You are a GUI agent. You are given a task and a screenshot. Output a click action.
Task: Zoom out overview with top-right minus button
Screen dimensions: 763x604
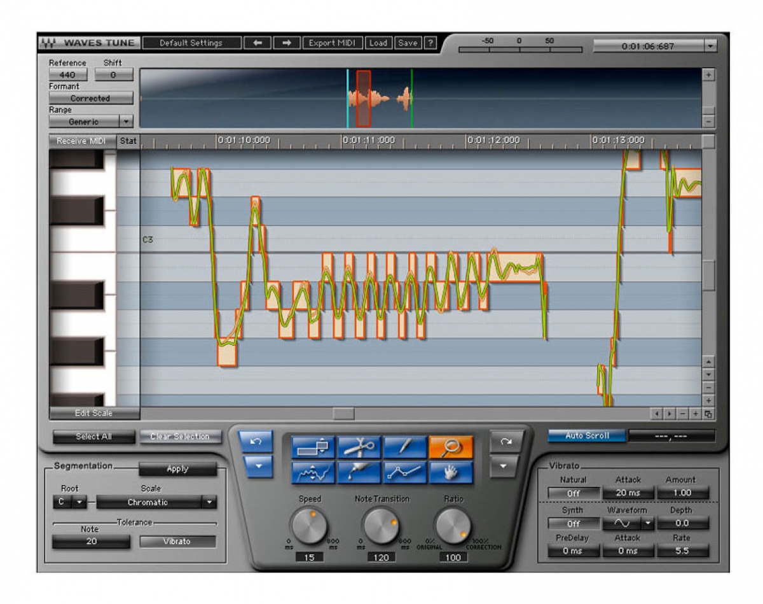[709, 122]
